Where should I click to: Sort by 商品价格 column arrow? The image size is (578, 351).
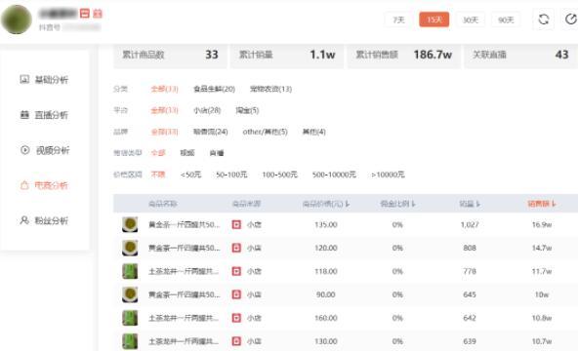click(x=348, y=204)
